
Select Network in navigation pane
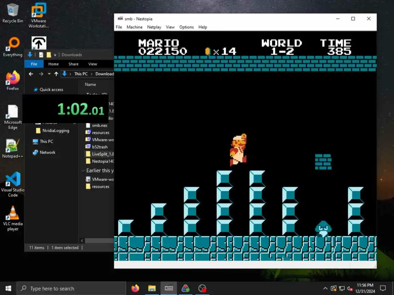(x=44, y=152)
